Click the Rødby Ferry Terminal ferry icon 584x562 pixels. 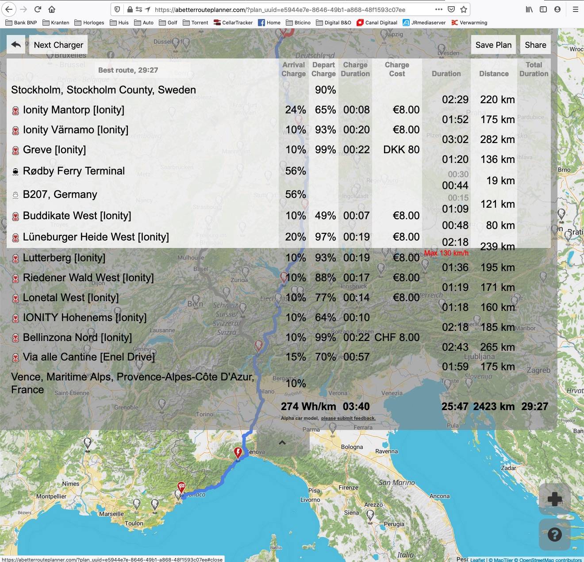point(15,172)
